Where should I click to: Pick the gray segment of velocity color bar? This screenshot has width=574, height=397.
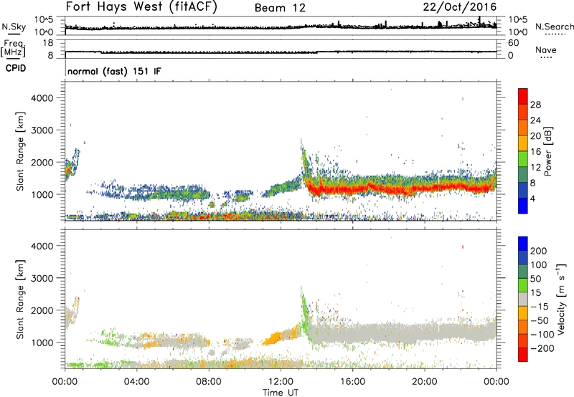(523, 300)
